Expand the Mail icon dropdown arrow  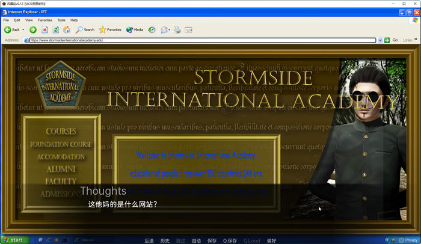[x=170, y=29]
